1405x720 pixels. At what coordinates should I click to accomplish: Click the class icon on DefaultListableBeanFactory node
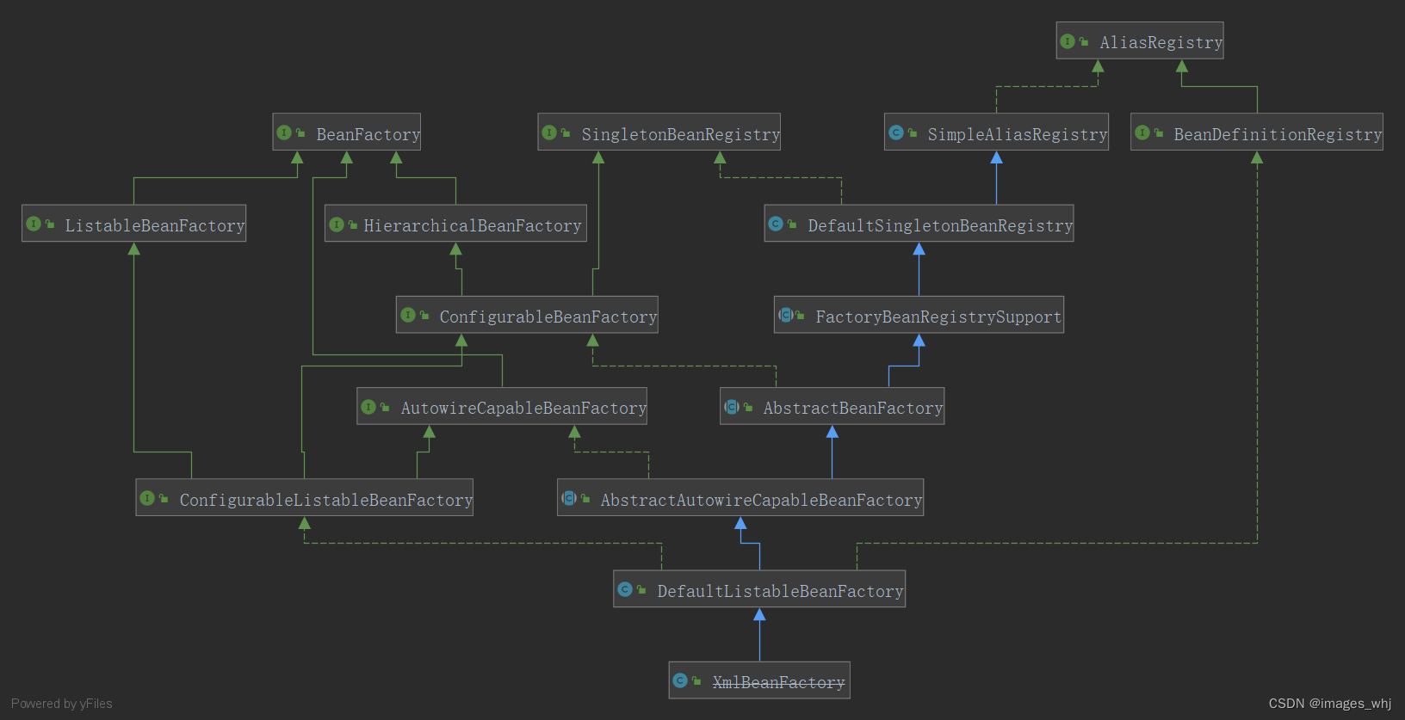tap(625, 589)
